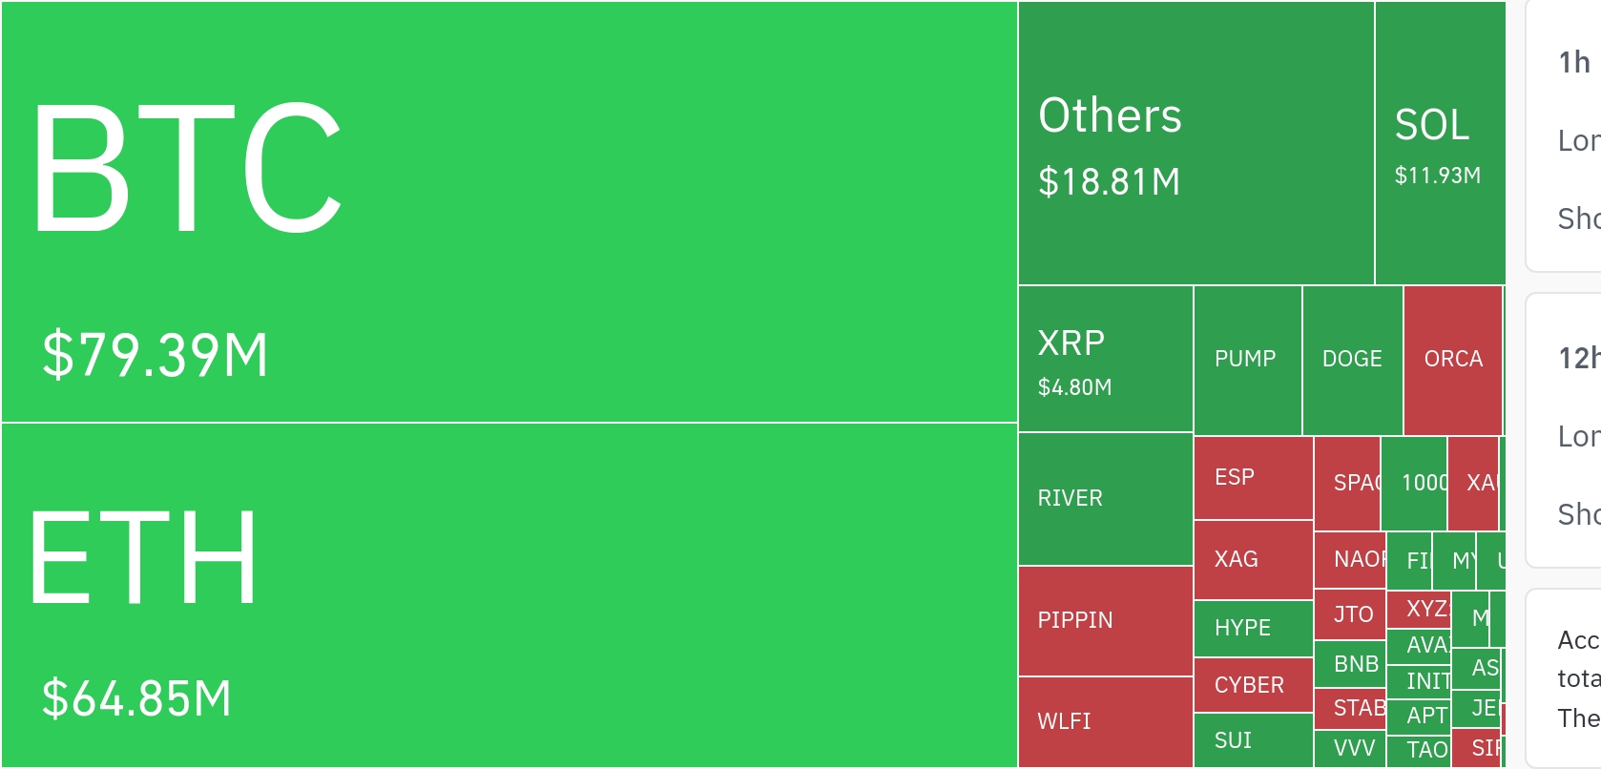Click the red ESP block
Screen dimensions: 1601x769
(1253, 477)
